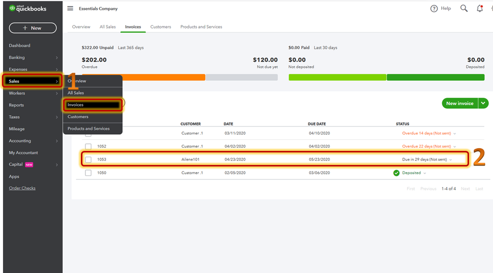
Task: Click the NEW badge beside Capital
Action: 29,165
